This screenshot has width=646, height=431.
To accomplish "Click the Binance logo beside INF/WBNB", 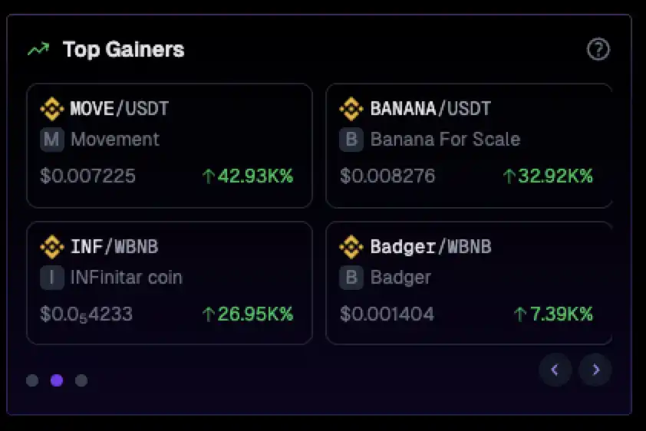I will (x=51, y=247).
